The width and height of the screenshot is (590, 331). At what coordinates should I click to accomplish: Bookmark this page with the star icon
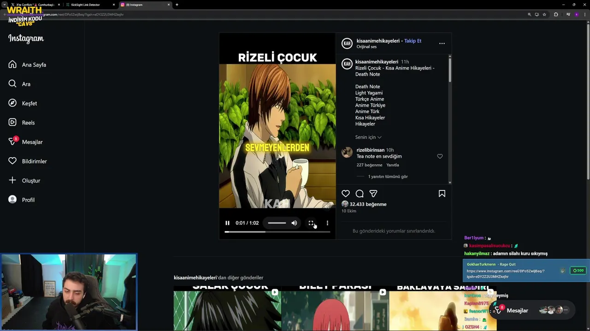pyautogui.click(x=544, y=14)
